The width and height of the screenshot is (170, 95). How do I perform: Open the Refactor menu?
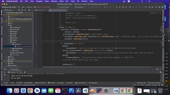point(54,1)
